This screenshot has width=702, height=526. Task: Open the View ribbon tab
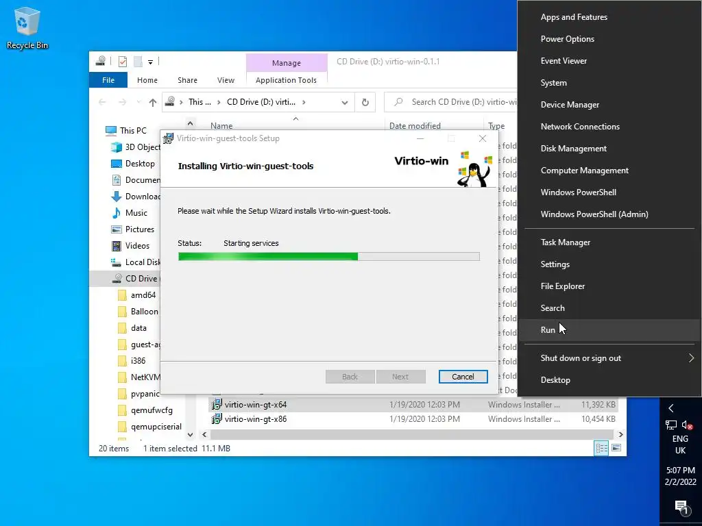(x=226, y=80)
